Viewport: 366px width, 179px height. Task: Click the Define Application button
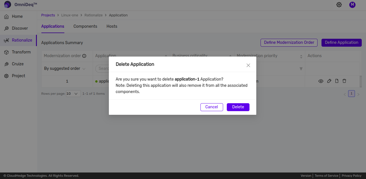(342, 42)
